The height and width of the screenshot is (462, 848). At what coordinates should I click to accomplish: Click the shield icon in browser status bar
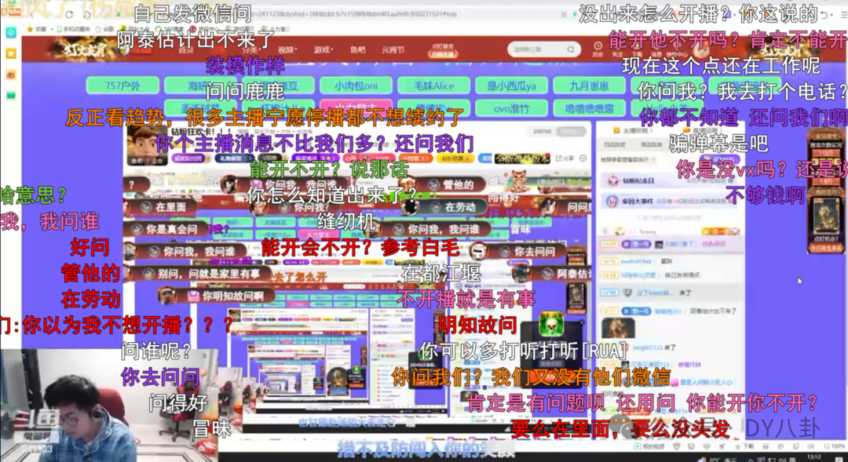click(x=677, y=447)
